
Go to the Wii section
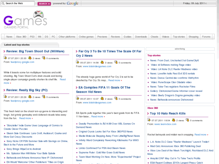click(39, 37)
